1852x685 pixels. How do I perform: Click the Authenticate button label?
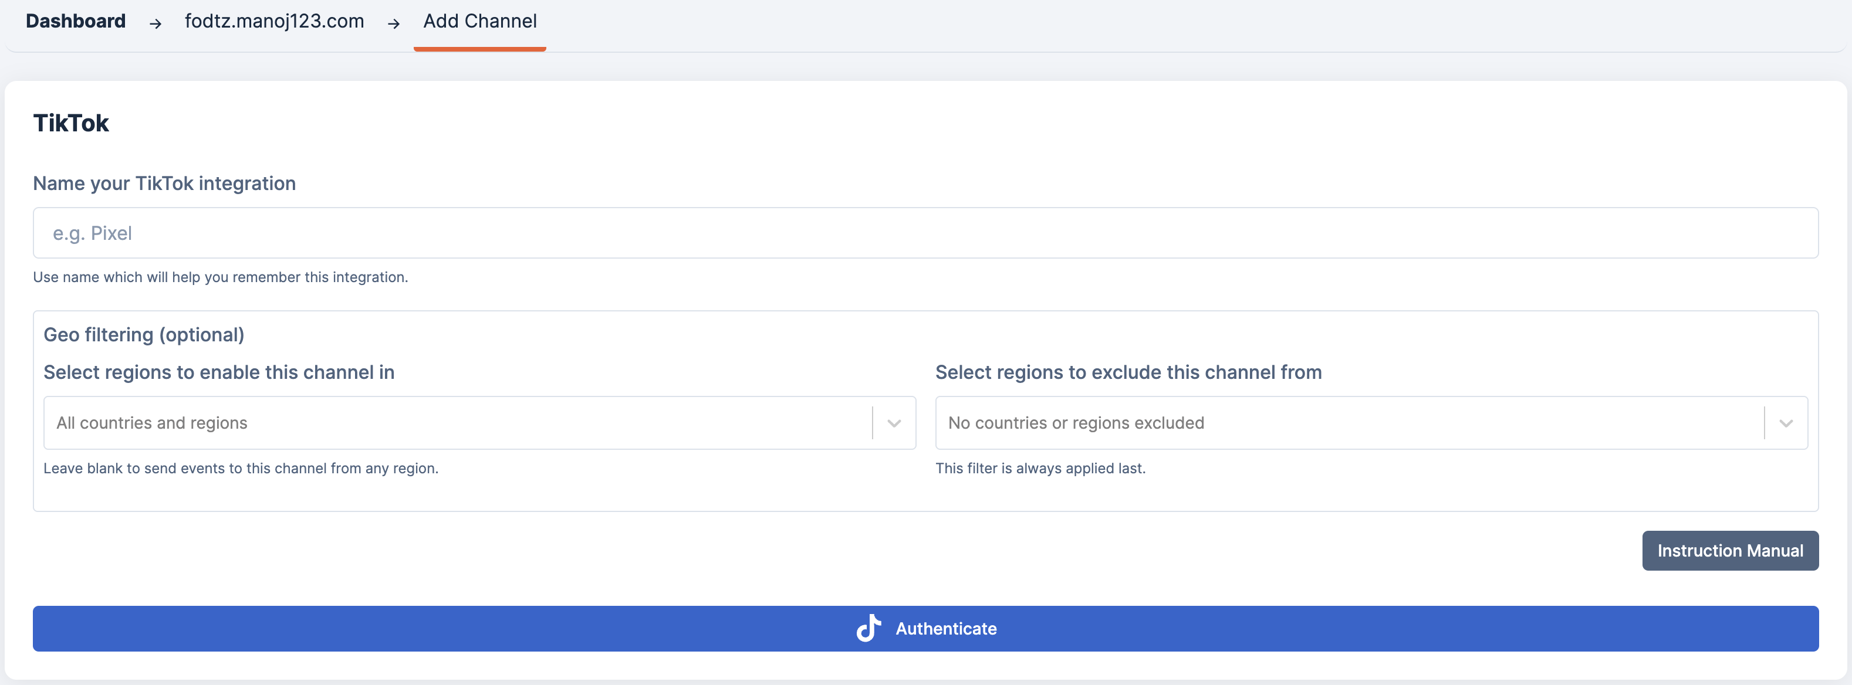pyautogui.click(x=945, y=629)
